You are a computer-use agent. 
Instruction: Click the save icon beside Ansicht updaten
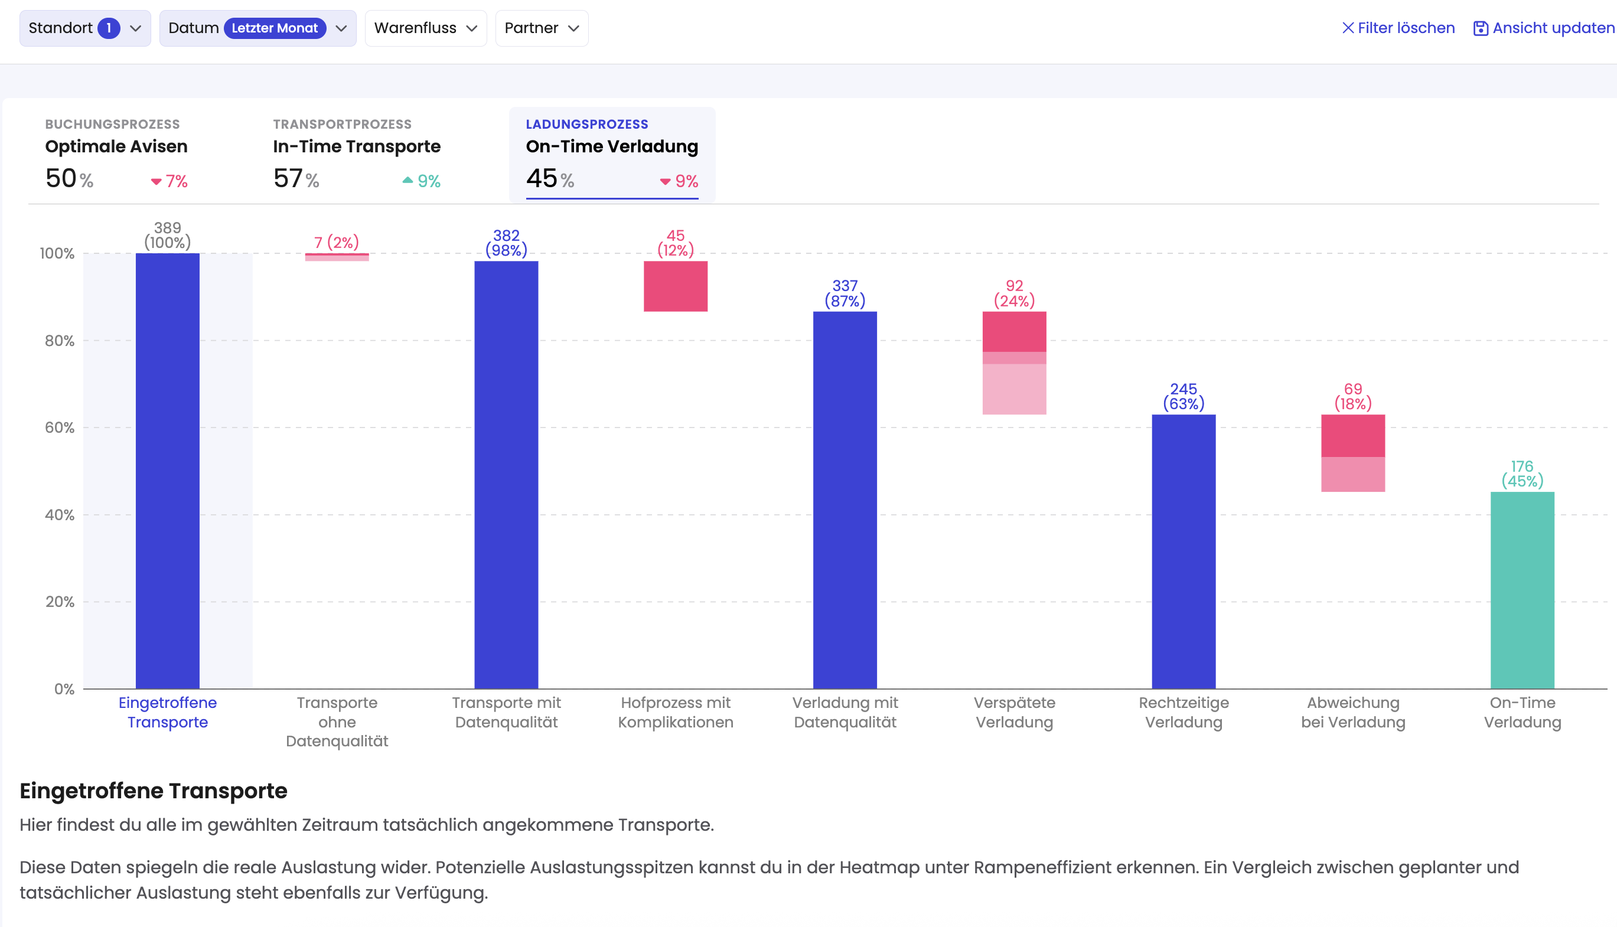click(1480, 29)
